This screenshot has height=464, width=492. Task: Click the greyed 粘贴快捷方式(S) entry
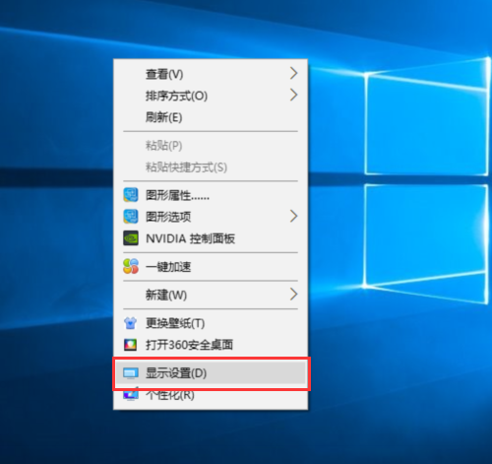(211, 167)
